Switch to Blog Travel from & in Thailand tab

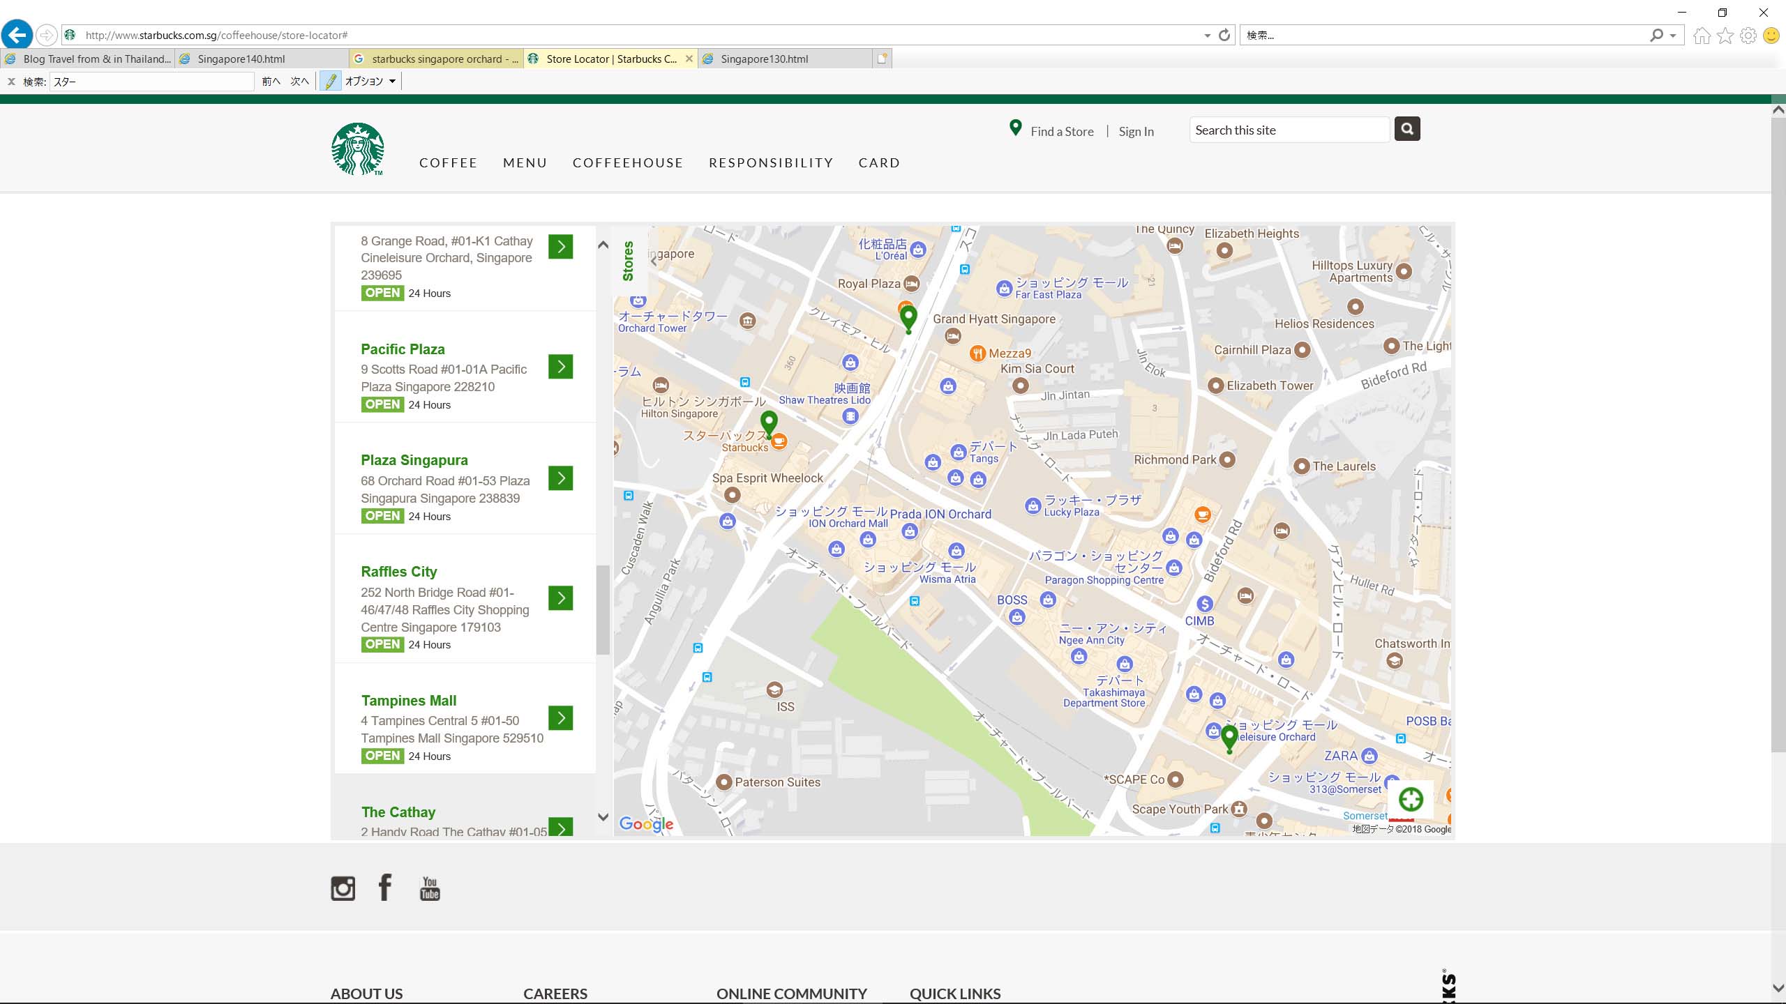point(88,59)
